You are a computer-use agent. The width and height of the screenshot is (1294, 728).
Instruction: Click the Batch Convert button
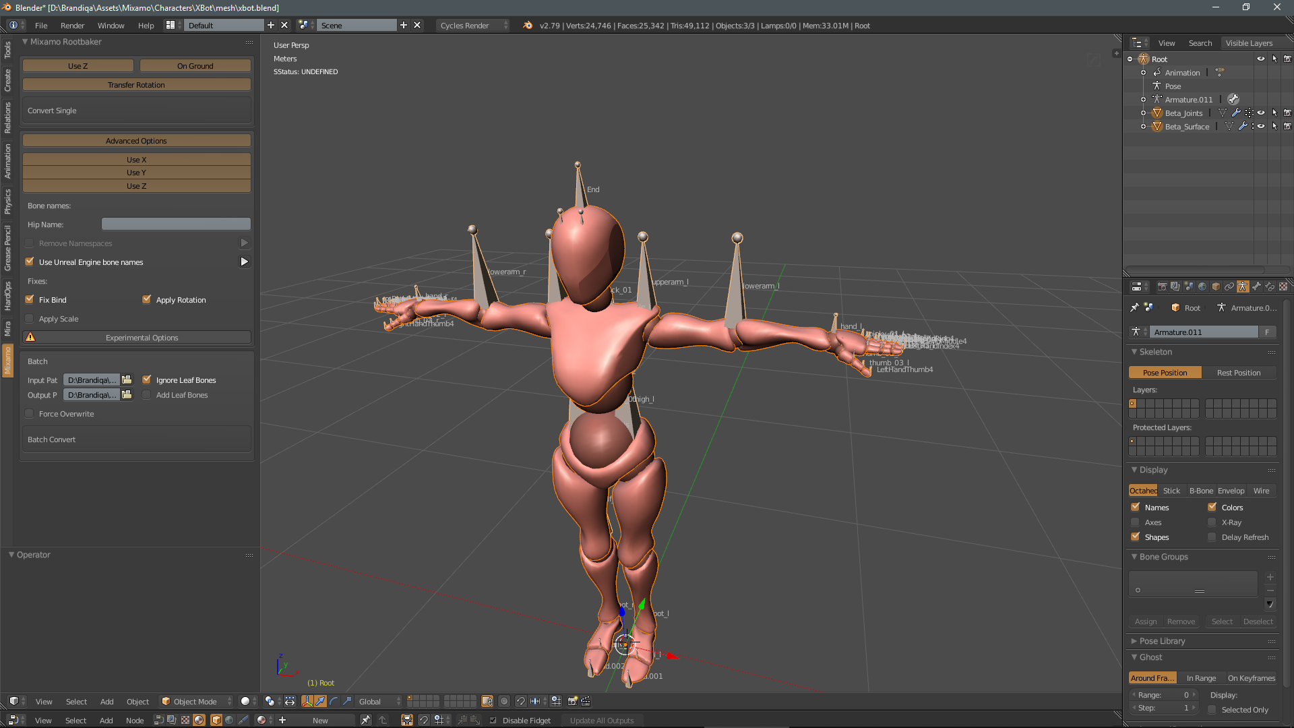pos(136,439)
